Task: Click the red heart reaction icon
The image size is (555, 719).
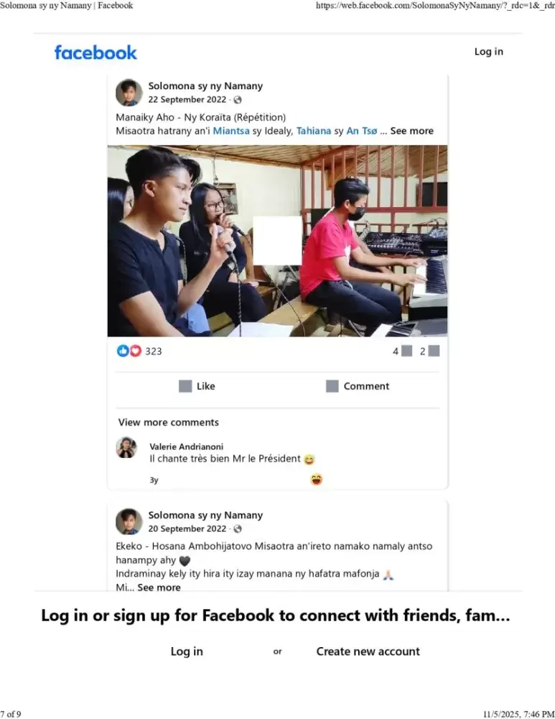Action: (x=136, y=351)
